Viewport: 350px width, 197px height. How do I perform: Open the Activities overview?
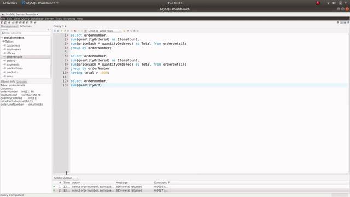10,3
